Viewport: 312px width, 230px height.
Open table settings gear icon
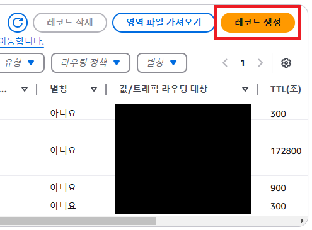(x=286, y=63)
